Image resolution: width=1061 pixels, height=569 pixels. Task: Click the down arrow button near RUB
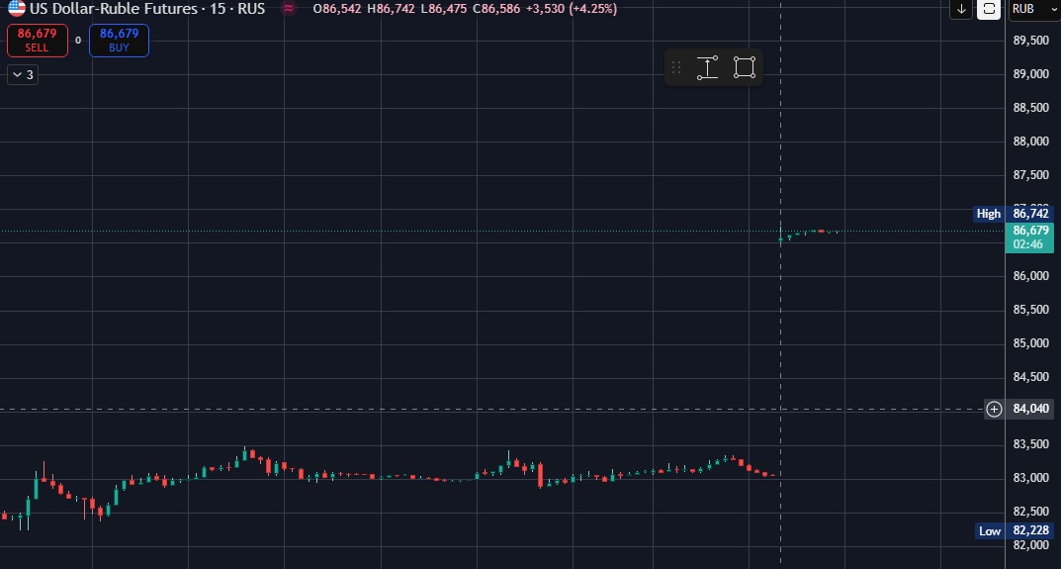(961, 9)
